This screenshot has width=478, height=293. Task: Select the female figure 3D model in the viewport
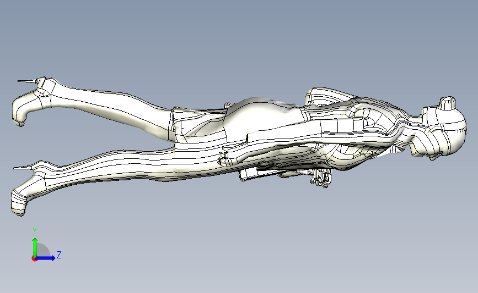point(239,146)
